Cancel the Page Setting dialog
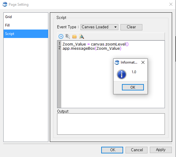This screenshot has width=176, height=157. click(136, 150)
